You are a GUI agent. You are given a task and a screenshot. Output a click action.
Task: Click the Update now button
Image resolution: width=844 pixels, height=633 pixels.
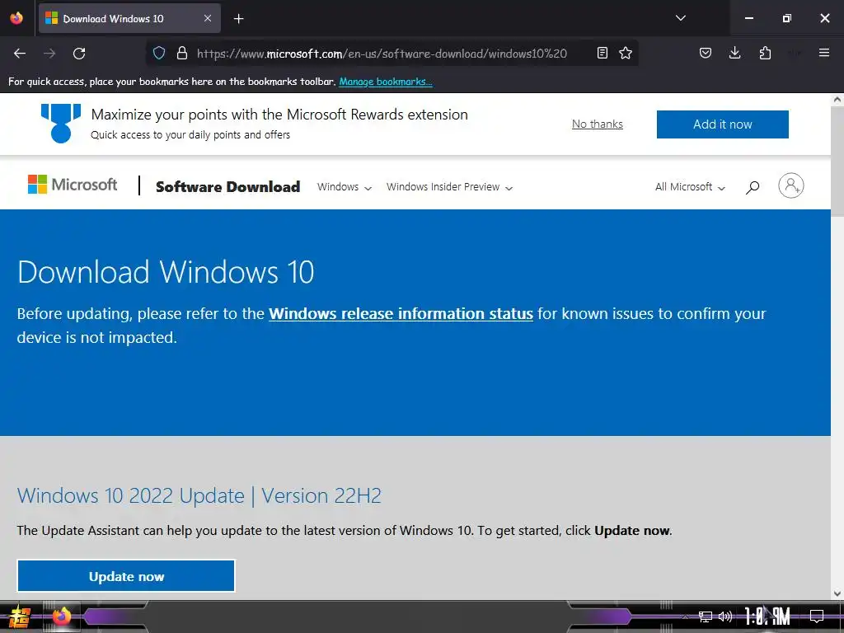click(x=126, y=576)
